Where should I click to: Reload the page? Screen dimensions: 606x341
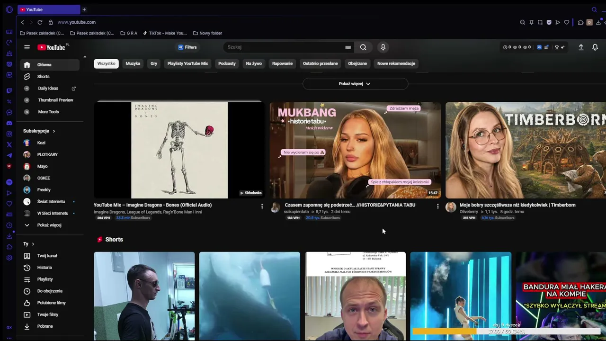click(40, 22)
